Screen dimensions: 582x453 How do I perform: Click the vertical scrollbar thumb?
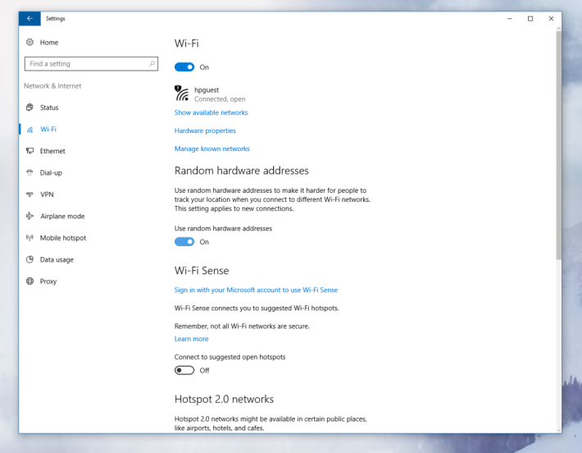[558, 145]
